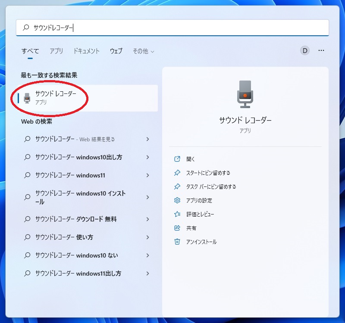The image size is (345, 323).
Task: Switch to the アプリ tab
Action: click(x=56, y=51)
